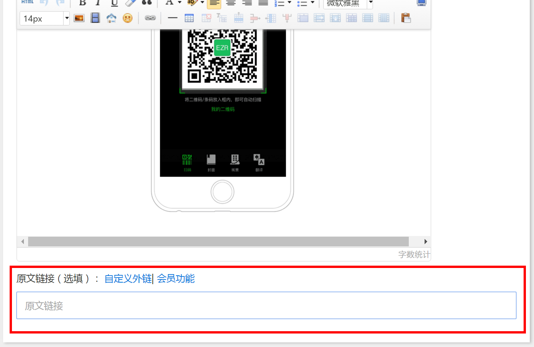Click the 微软雅黑 font family box

(345, 3)
